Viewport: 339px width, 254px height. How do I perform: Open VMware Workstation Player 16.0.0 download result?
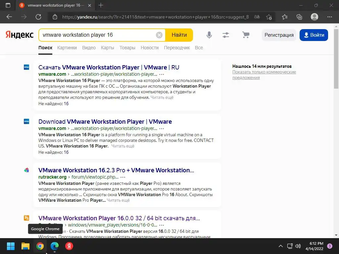click(119, 218)
